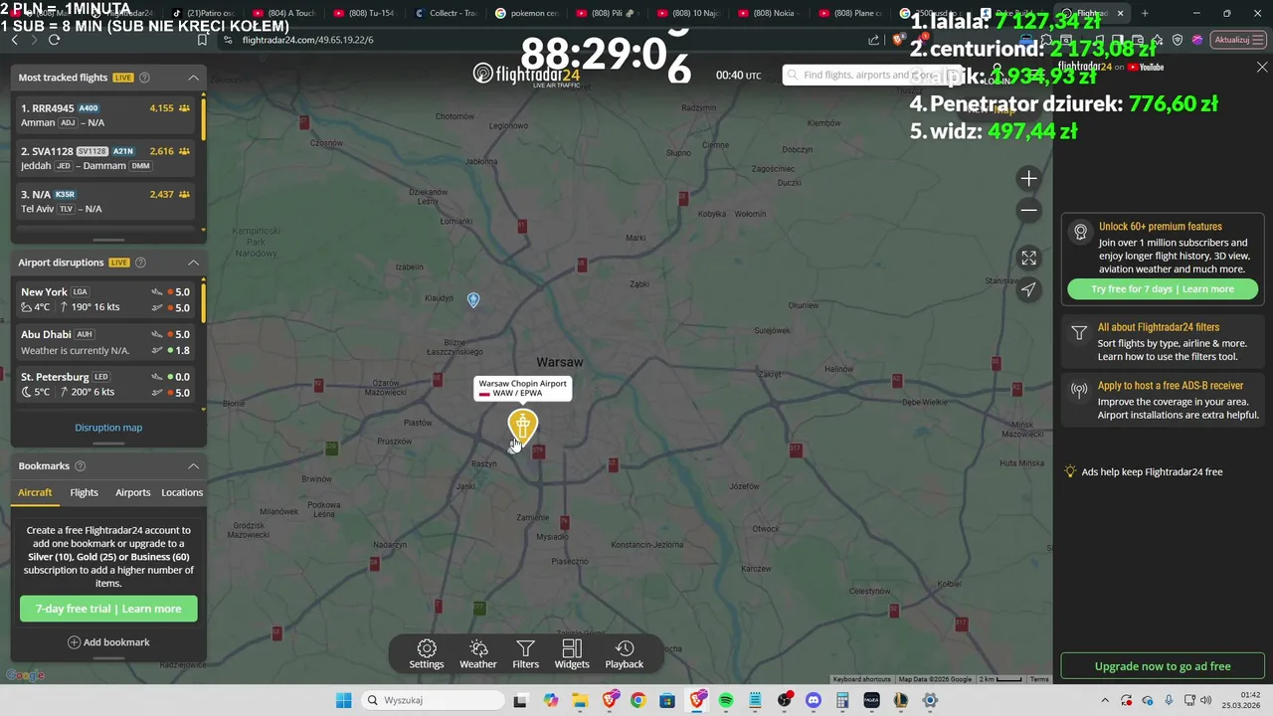Open the Filters tool

pos(525,654)
